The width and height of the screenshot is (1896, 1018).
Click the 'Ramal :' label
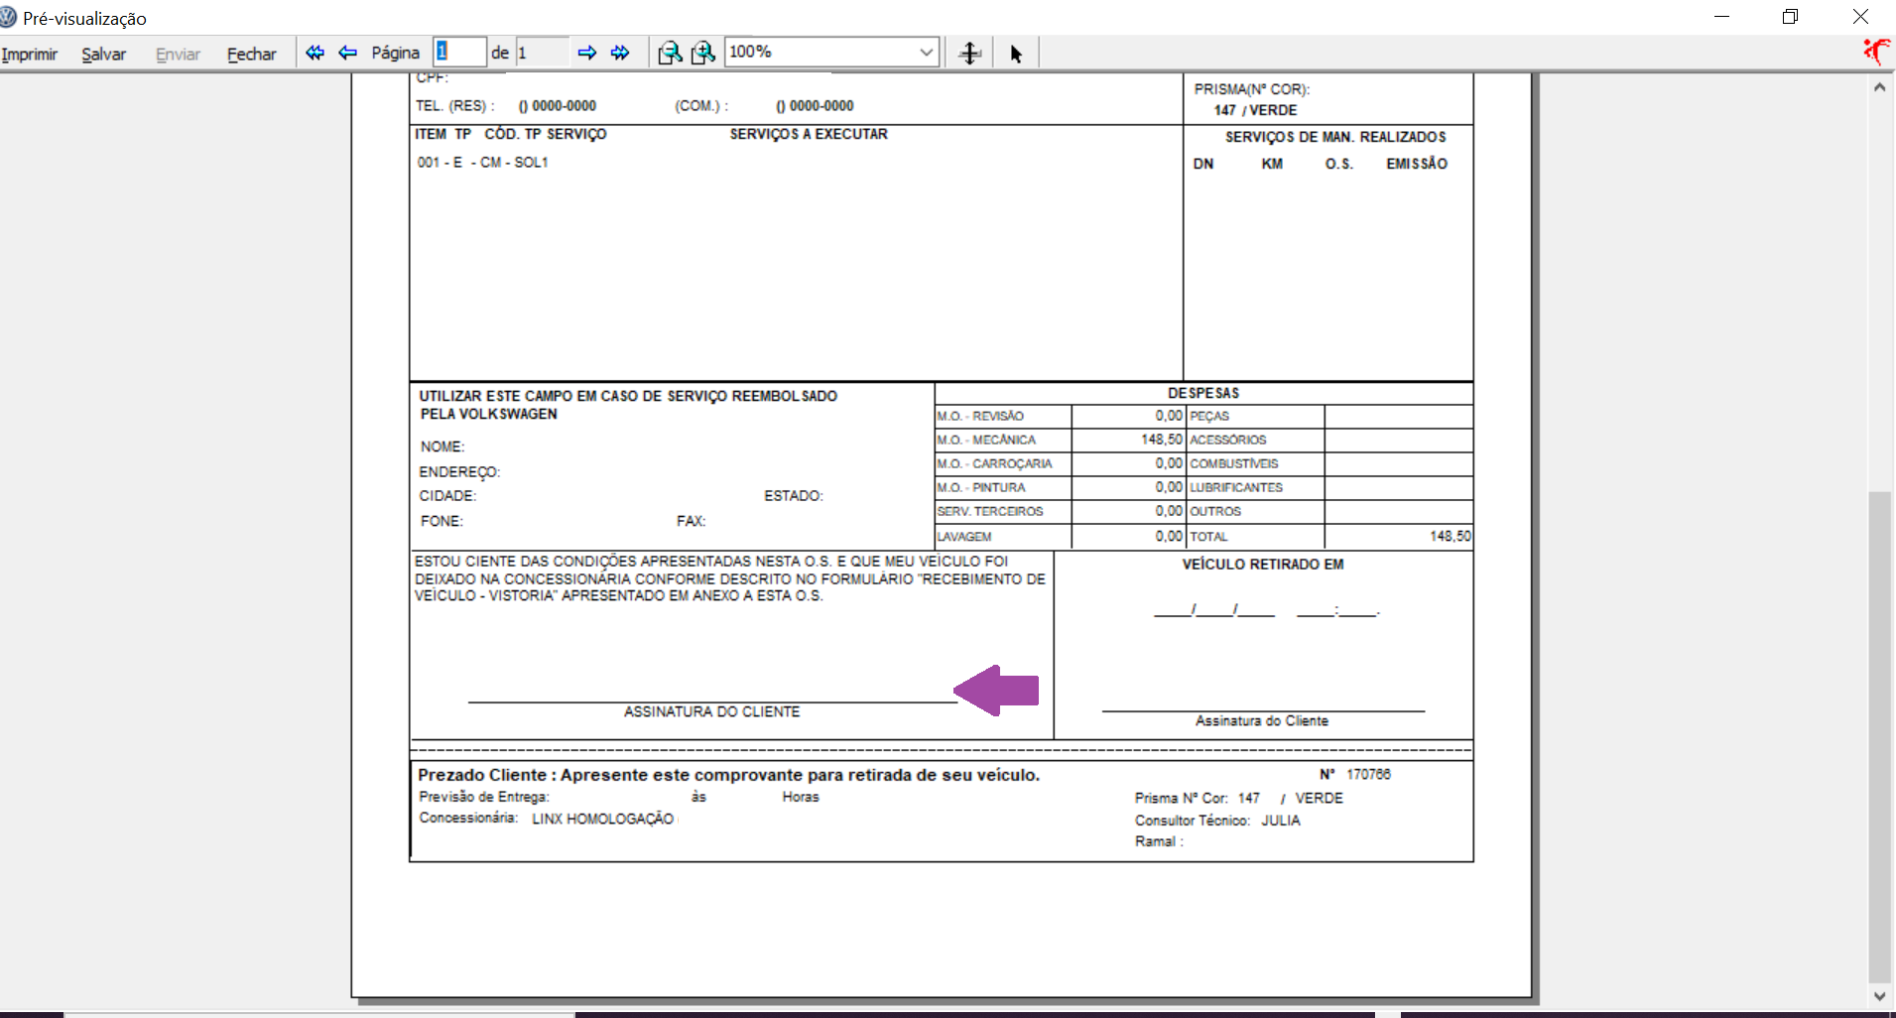point(1159,841)
